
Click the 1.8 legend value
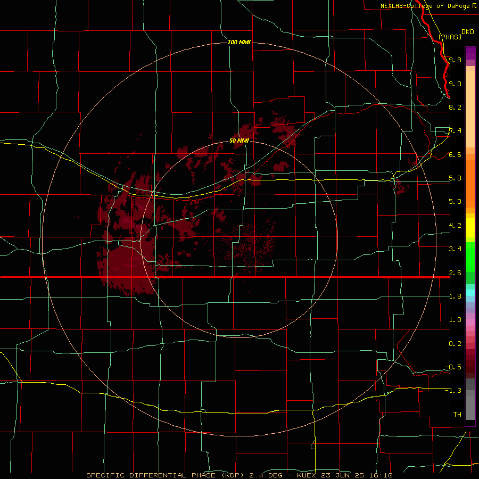(x=455, y=296)
